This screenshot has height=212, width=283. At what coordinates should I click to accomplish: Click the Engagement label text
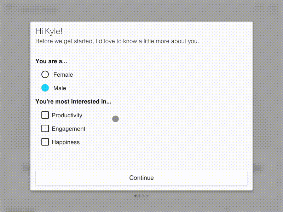click(68, 129)
